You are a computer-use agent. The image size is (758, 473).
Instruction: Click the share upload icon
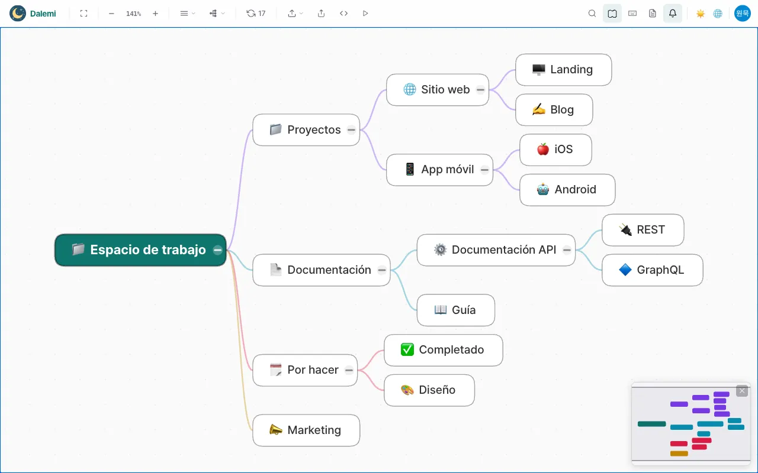point(321,13)
